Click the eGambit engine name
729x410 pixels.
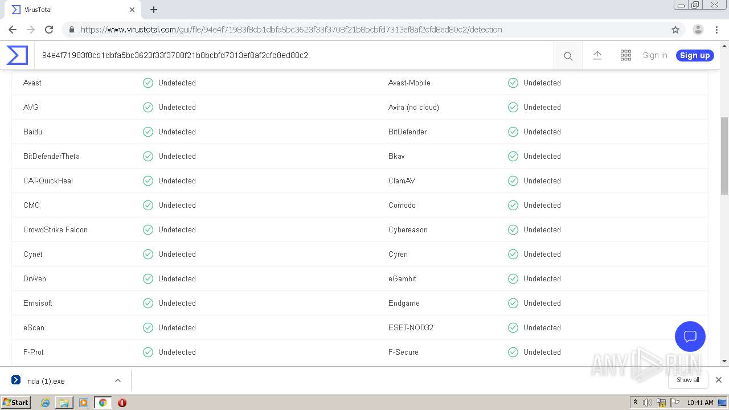point(402,278)
